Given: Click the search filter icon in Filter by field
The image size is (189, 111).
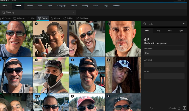Looking at the screenshot, I should tap(3, 12).
